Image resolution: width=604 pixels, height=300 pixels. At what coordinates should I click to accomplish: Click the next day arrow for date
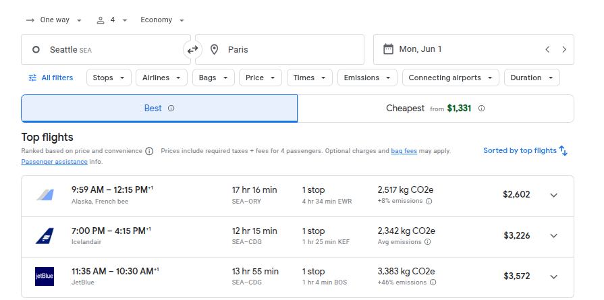(564, 49)
